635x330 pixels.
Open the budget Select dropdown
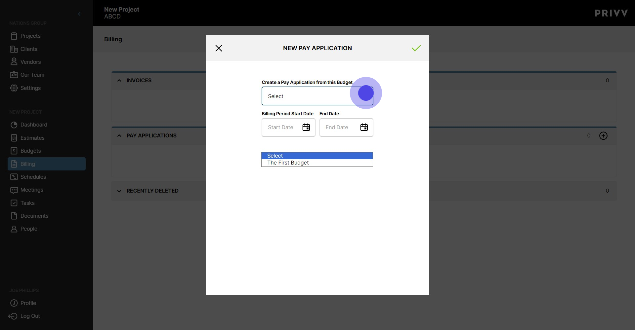click(317, 96)
